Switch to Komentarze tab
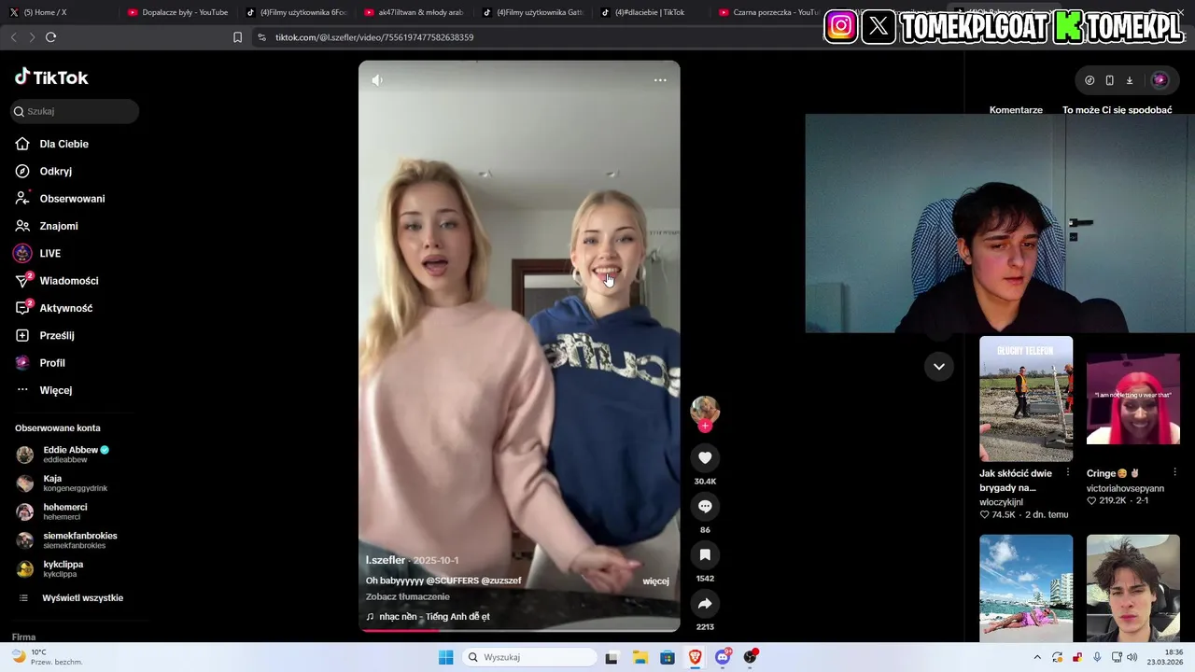Screen dimensions: 1195x672 tap(1016, 109)
